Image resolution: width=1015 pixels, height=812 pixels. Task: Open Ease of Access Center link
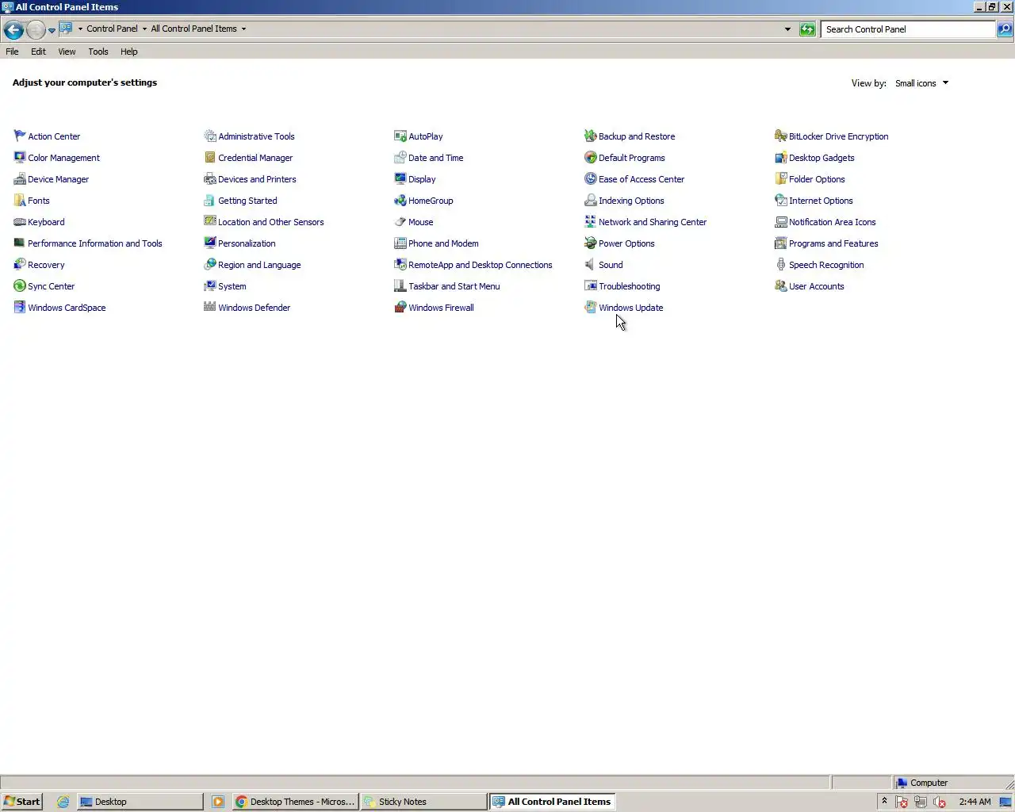(x=641, y=179)
